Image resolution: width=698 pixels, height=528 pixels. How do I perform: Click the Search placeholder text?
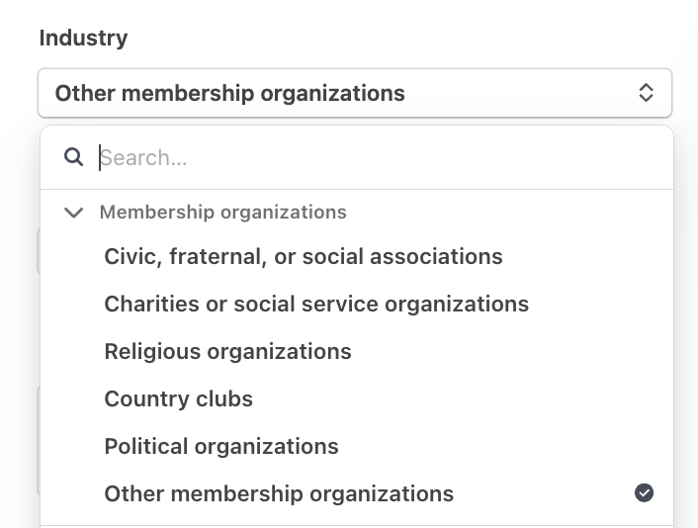(143, 157)
